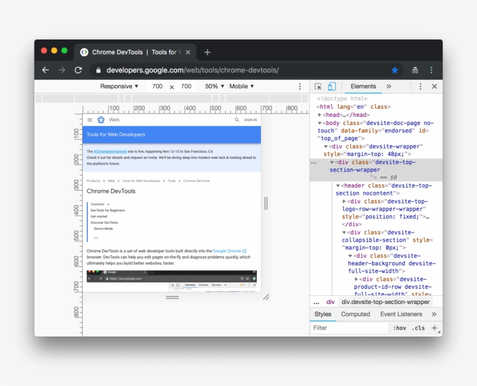
Task: Select the html lang="en" node
Action: pos(354,107)
